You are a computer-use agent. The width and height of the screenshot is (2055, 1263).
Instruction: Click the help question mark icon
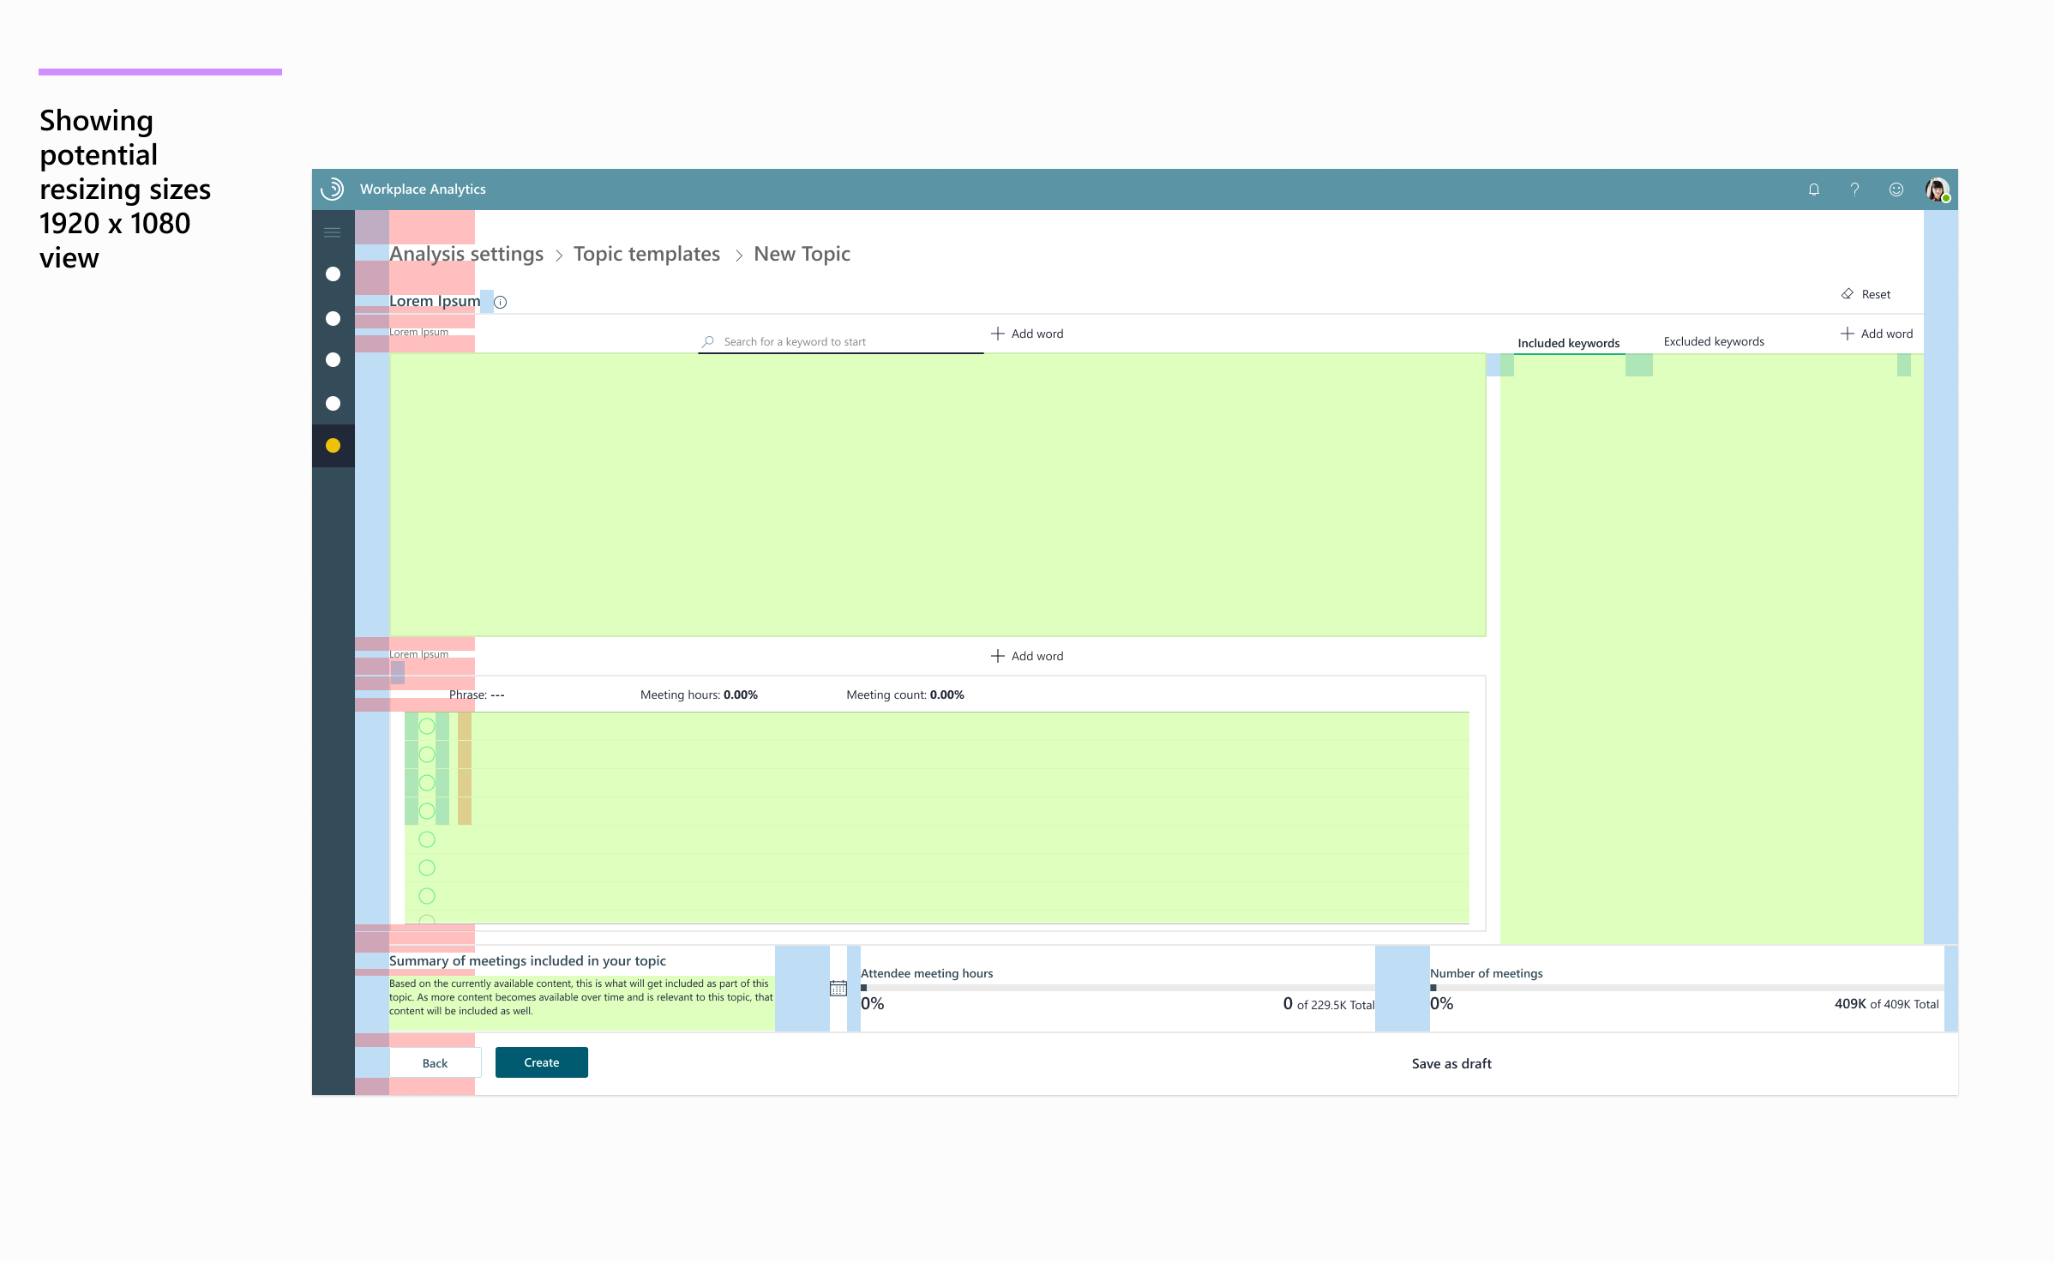(1854, 189)
